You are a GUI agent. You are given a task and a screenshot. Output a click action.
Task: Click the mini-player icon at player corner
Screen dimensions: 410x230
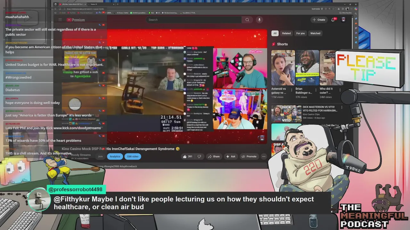tap(262, 138)
